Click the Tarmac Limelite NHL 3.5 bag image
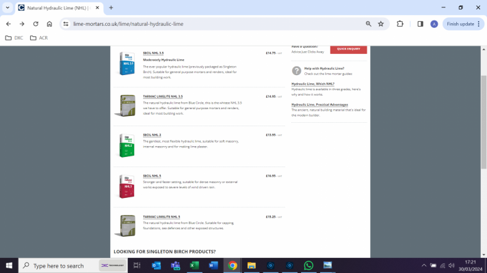Screen dimensions: 487x273 [x=125, y=105]
